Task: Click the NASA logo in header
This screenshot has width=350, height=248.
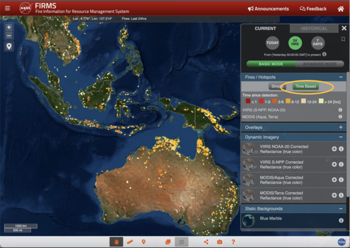Action: click(x=26, y=8)
